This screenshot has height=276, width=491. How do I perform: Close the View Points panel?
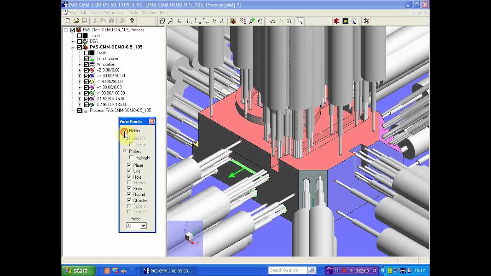point(152,122)
